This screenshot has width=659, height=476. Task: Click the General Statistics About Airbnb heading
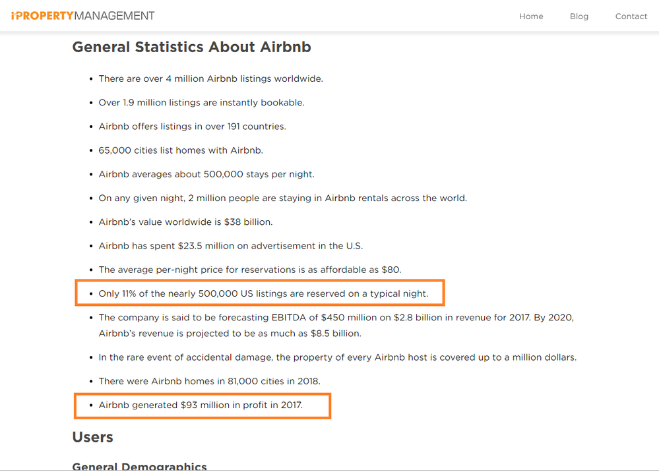click(191, 47)
